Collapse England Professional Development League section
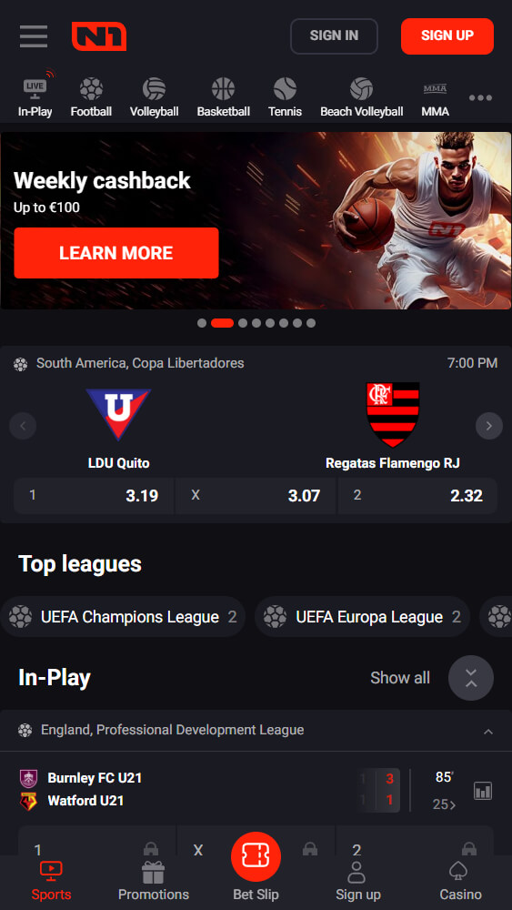Image resolution: width=512 pixels, height=910 pixels. pos(488,732)
